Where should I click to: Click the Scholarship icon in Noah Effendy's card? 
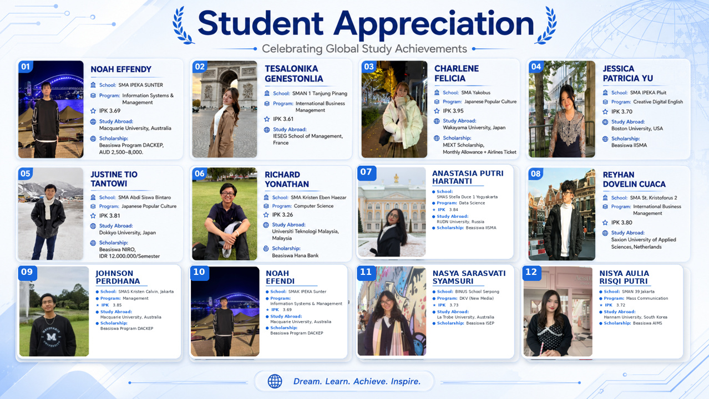coord(93,139)
